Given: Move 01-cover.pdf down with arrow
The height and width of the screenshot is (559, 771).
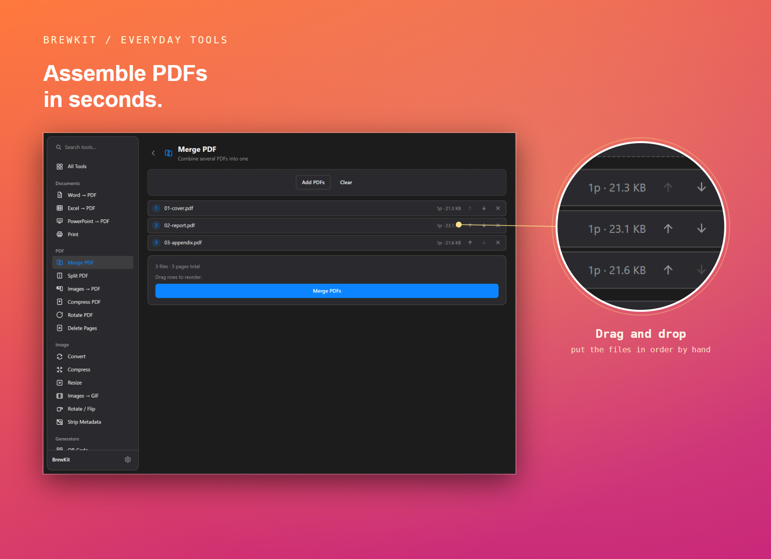Looking at the screenshot, I should pyautogui.click(x=484, y=208).
